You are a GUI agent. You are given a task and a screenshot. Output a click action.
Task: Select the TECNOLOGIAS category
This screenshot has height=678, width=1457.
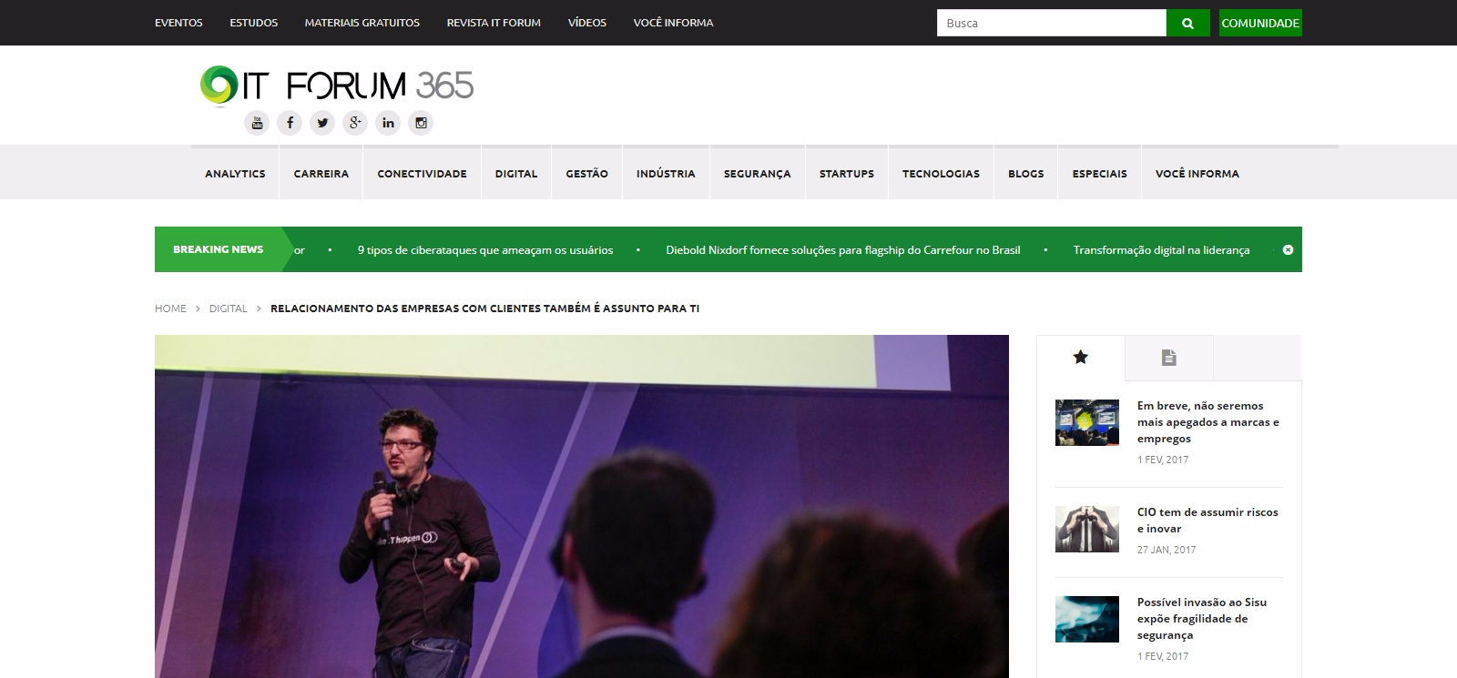[941, 174]
